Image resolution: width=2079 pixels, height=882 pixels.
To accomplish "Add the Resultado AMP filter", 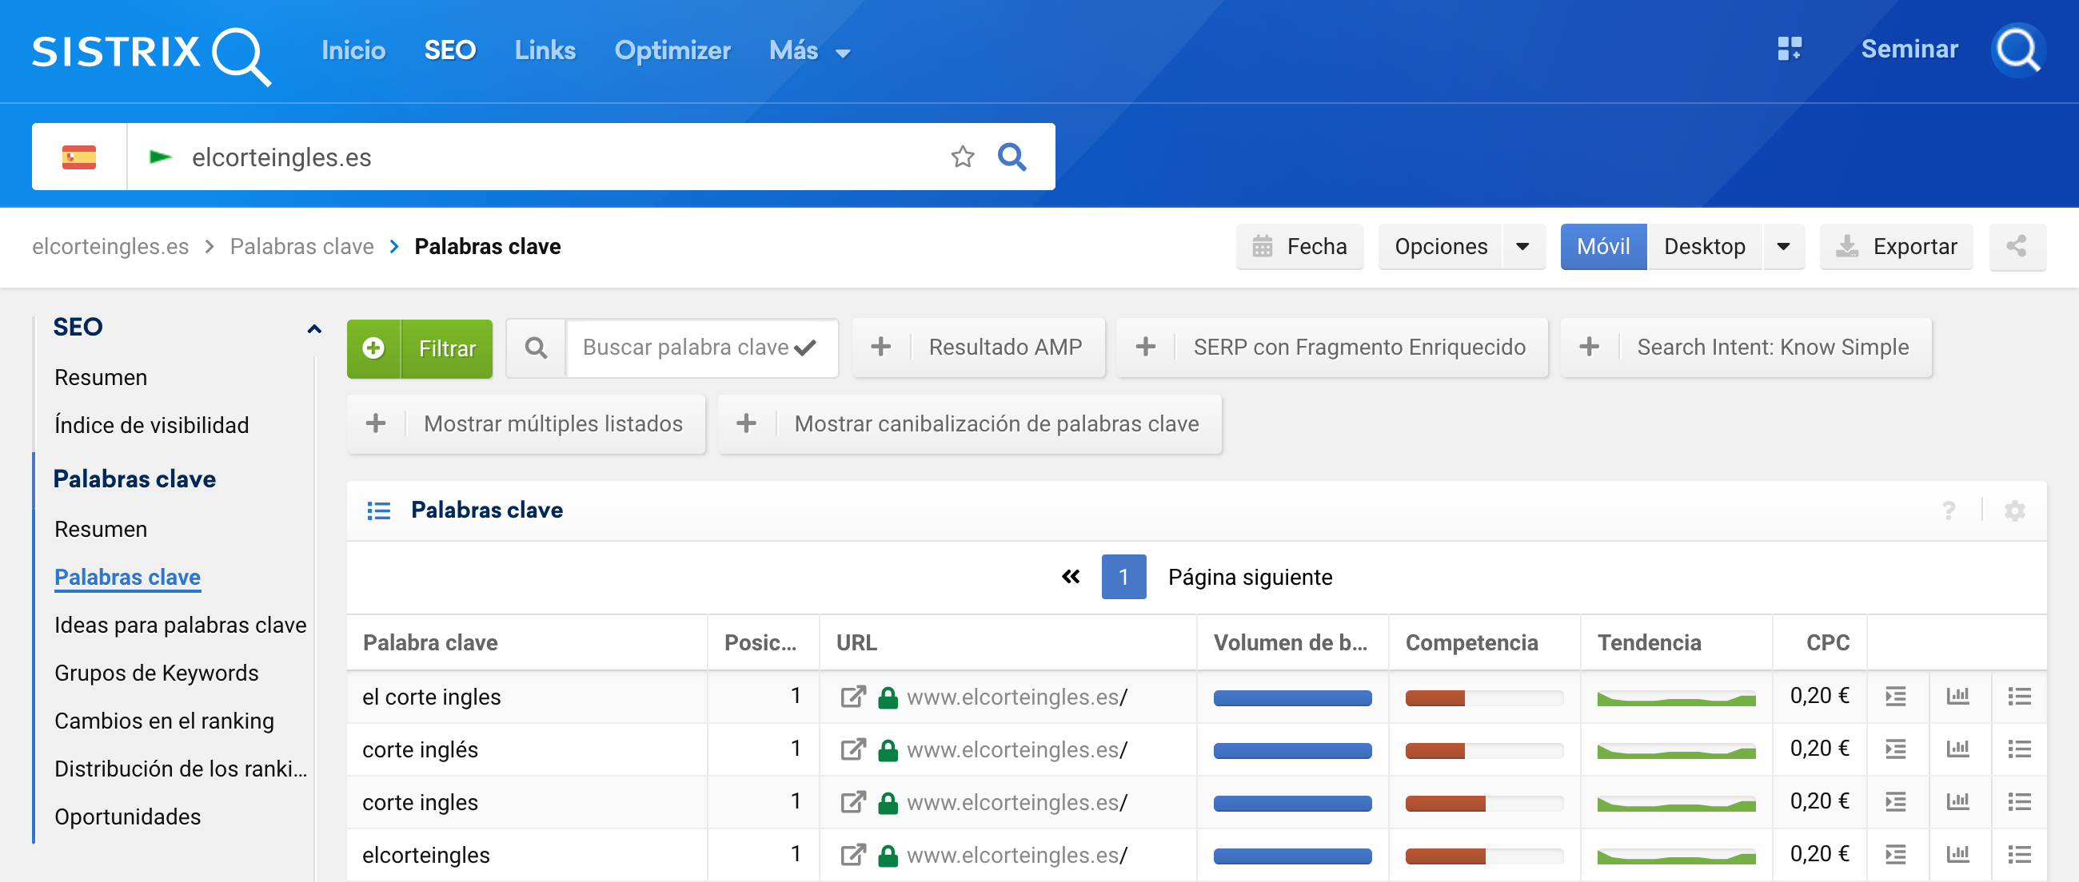I will (x=978, y=348).
